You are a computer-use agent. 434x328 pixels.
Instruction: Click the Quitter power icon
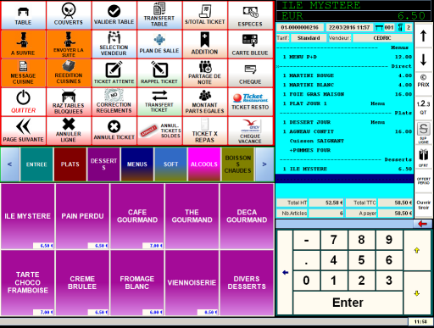[23, 97]
